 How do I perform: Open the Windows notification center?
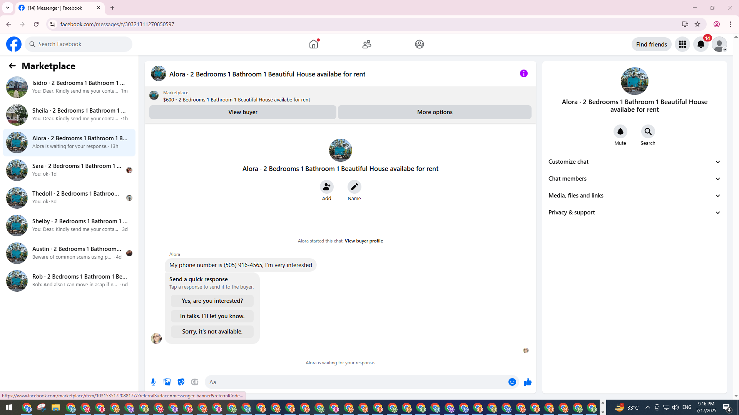click(x=727, y=407)
